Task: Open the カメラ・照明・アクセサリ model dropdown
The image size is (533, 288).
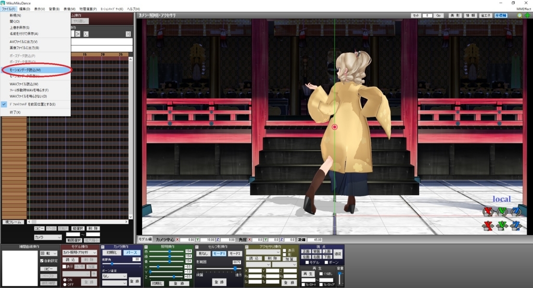Action: (x=80, y=253)
